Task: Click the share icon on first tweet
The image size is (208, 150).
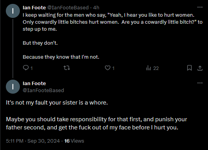Action: tap(200, 68)
